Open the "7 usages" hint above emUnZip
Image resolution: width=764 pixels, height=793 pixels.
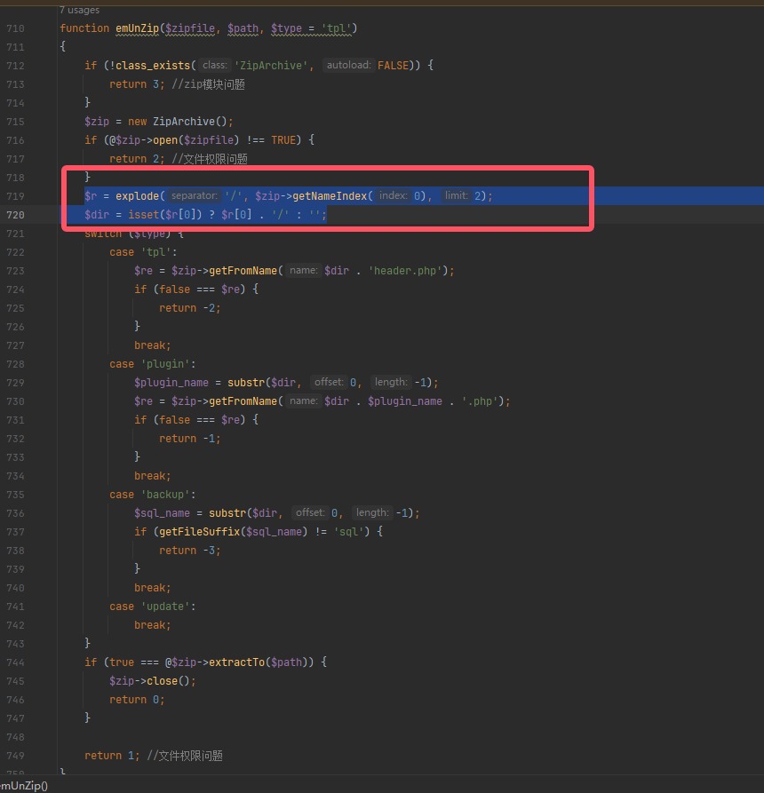coord(79,10)
